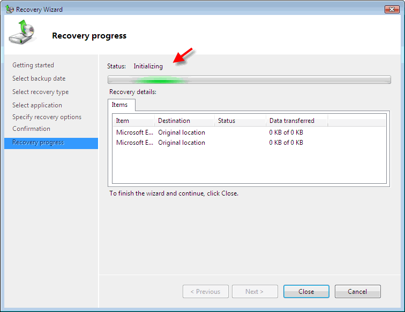405x312 pixels.
Task: Sort by the Status column header
Action: pyautogui.click(x=240, y=121)
